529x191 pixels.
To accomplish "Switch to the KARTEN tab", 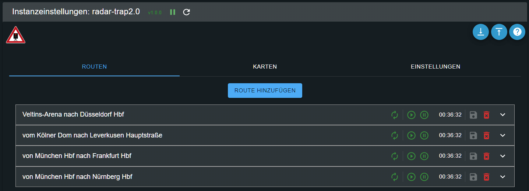I will tap(265, 67).
